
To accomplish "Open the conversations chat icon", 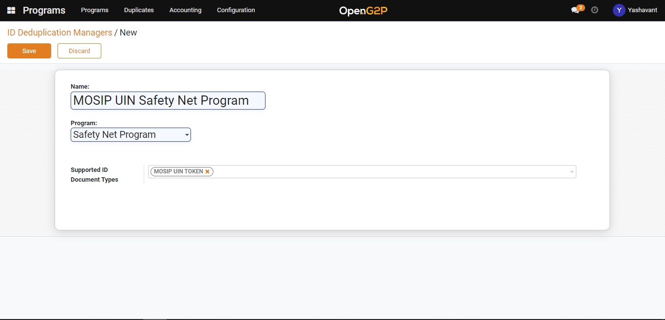I will click(575, 11).
